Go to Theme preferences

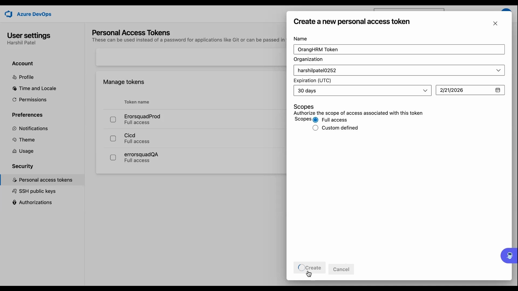click(x=27, y=140)
